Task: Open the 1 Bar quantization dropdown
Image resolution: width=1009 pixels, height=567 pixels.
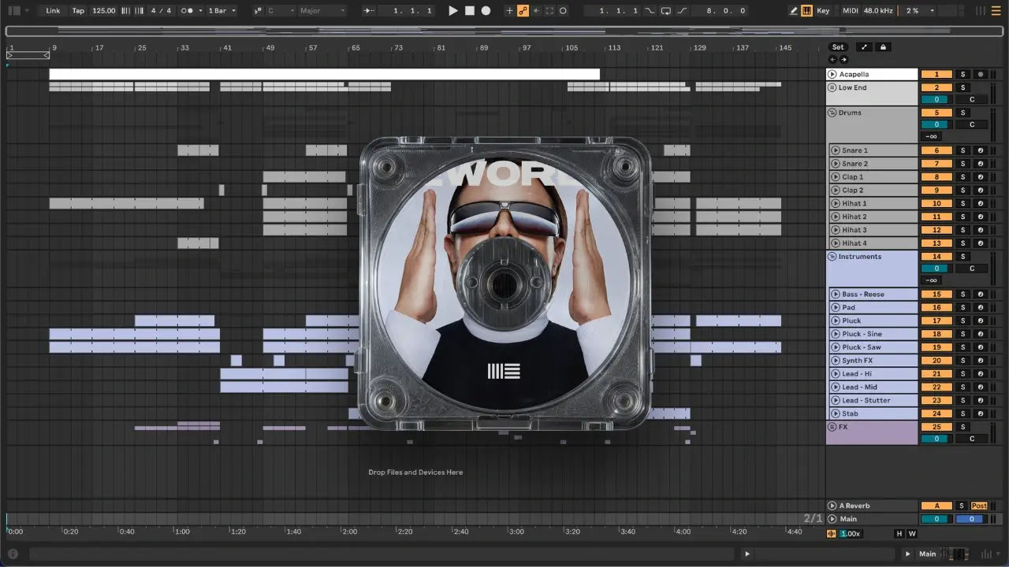Action: click(x=222, y=11)
